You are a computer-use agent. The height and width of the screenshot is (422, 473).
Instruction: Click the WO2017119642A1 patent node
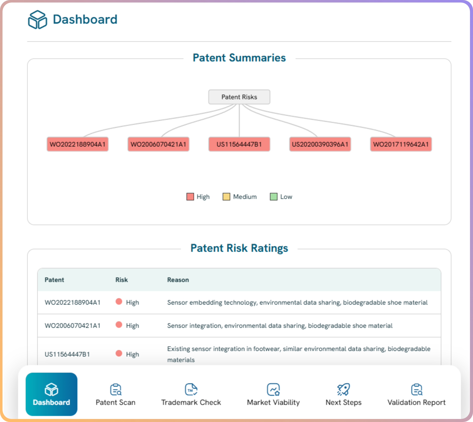pyautogui.click(x=401, y=144)
